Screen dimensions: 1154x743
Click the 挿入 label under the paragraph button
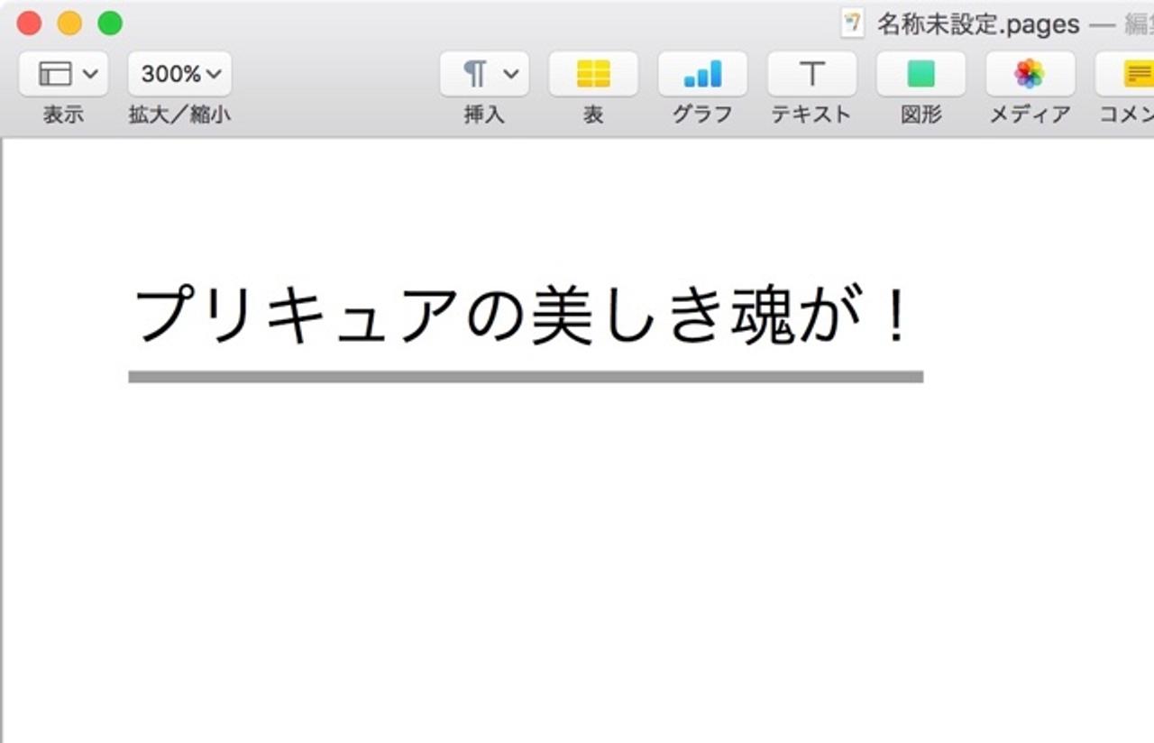point(484,115)
